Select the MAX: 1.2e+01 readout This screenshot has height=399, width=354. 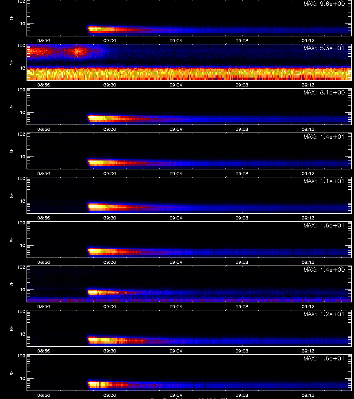point(324,314)
